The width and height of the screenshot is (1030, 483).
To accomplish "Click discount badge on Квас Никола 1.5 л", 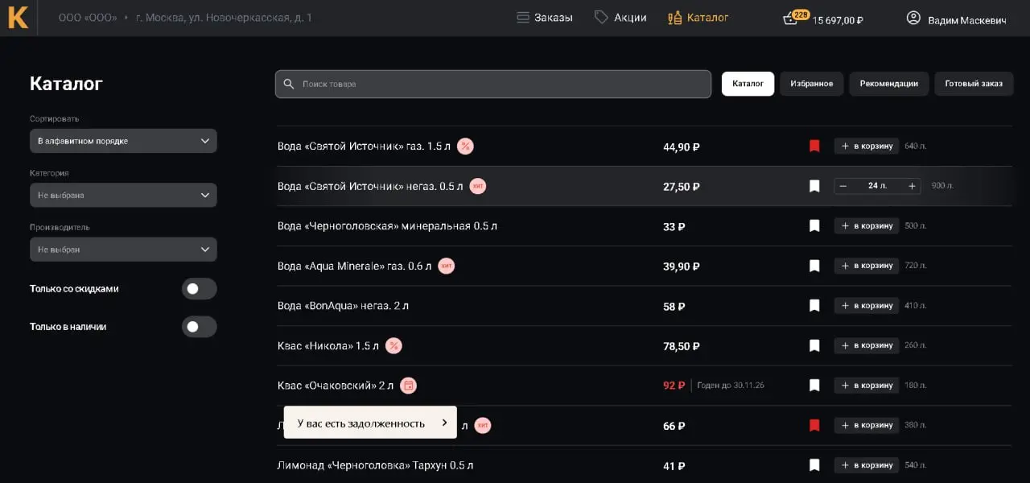I will (393, 345).
